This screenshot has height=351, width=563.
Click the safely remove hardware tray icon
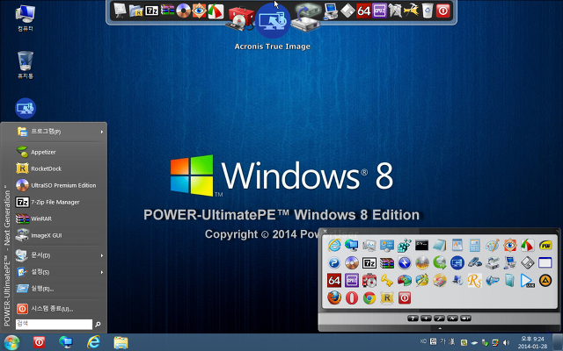[x=485, y=343]
